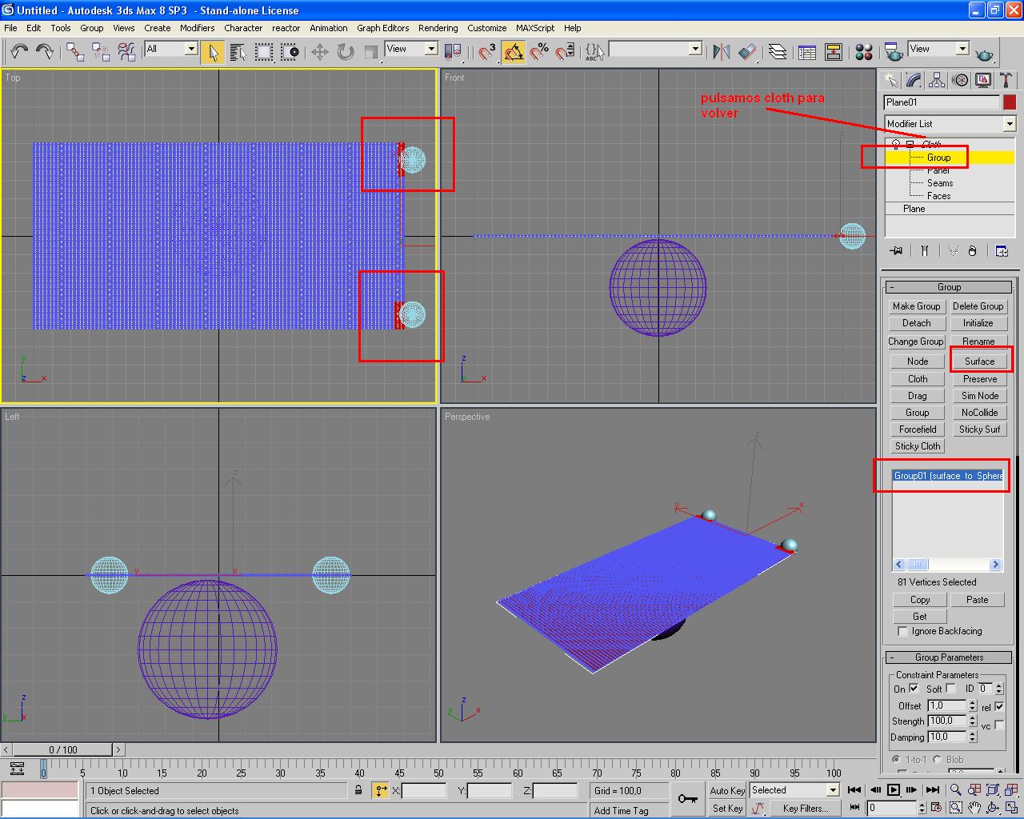This screenshot has height=819, width=1024.
Task: Click the Percent Snap magnet icon
Action: click(x=539, y=52)
